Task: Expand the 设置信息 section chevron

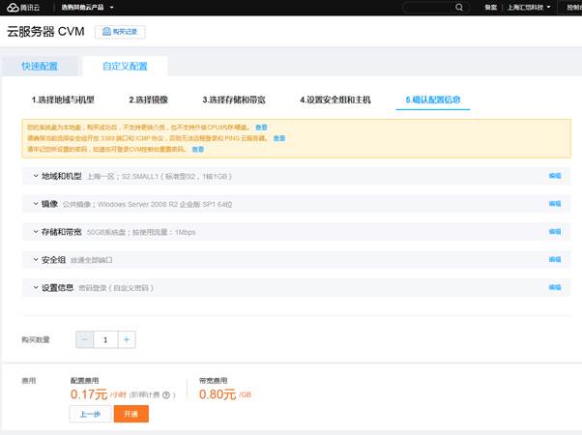Action: (34, 287)
